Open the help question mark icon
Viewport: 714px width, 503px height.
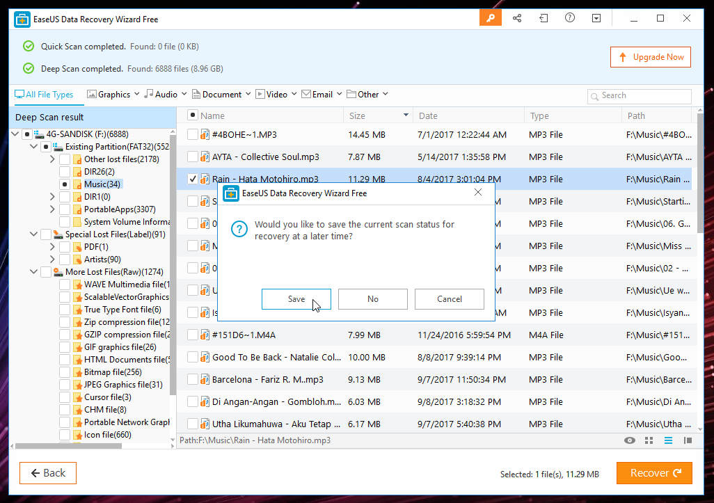pos(570,18)
